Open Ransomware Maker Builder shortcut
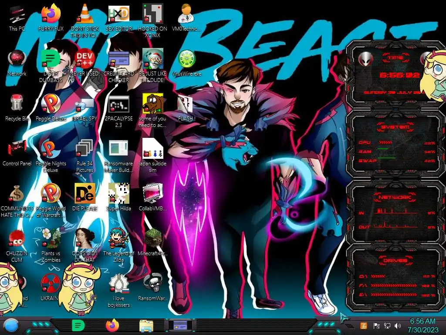 pyautogui.click(x=118, y=156)
